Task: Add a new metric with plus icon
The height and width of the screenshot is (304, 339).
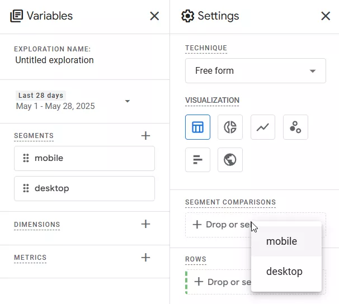Action: point(145,258)
